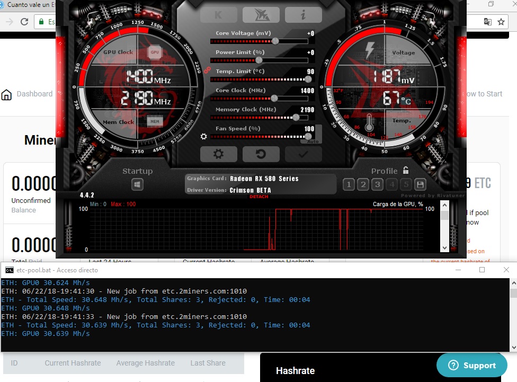This screenshot has width=517, height=382.
Task: Click the monitoring graph scrollbar up arrow
Action: tap(444, 205)
